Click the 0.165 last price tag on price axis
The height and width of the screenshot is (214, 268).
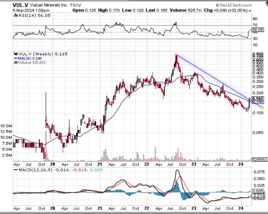point(257,99)
